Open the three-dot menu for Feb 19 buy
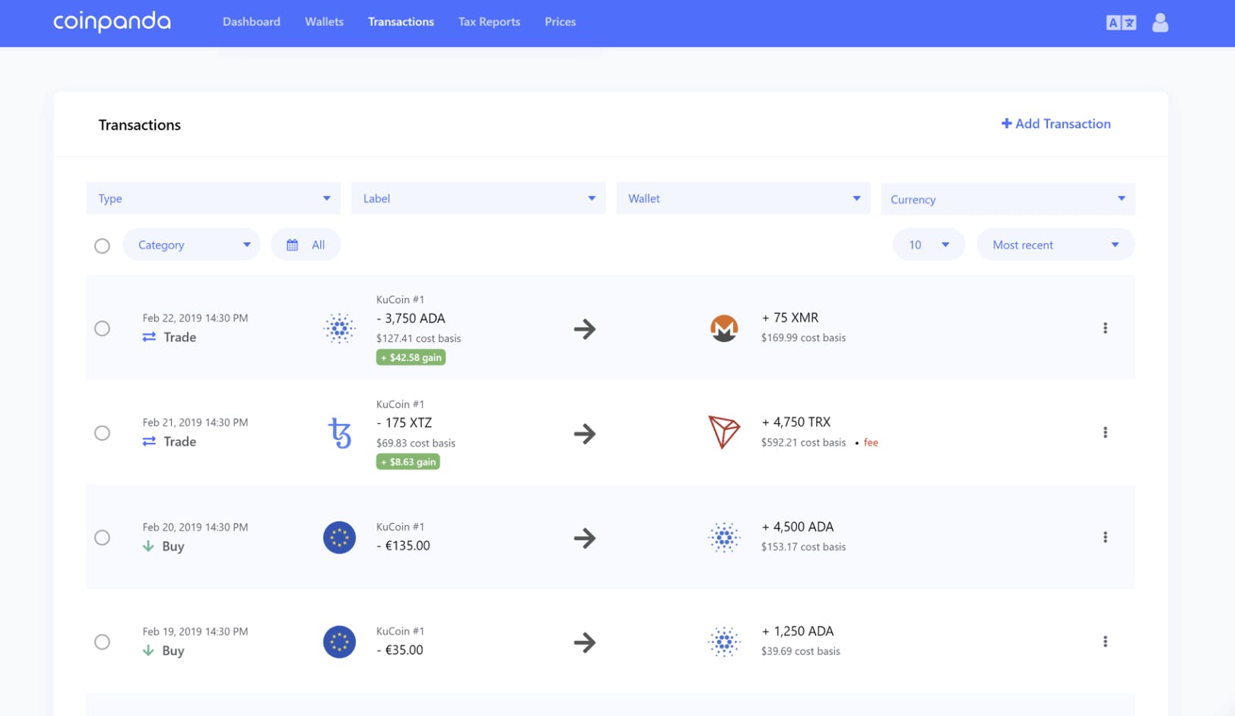 tap(1105, 642)
